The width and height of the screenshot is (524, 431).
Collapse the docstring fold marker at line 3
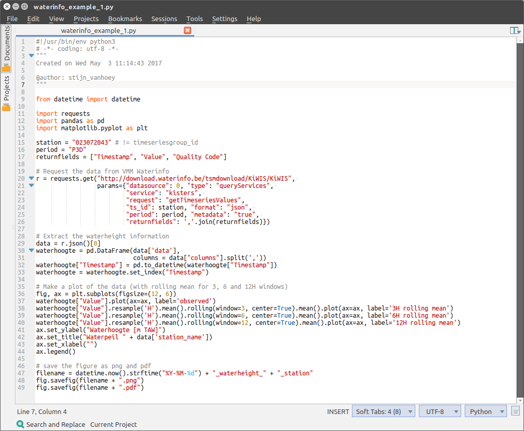31,56
